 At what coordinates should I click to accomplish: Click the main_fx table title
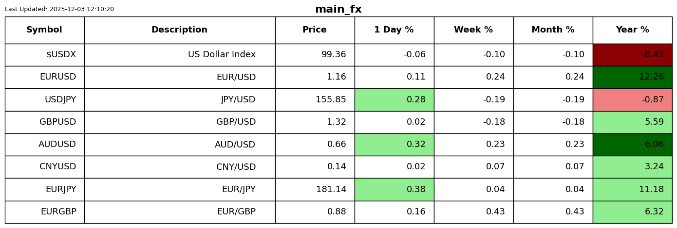tap(338, 9)
